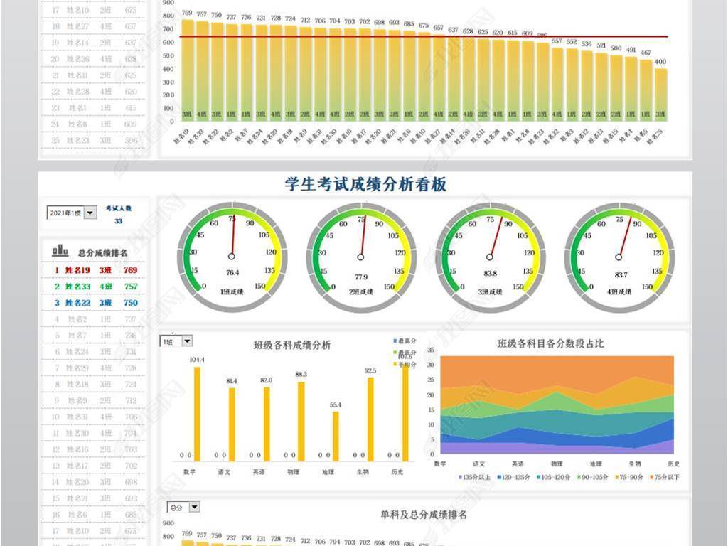The image size is (728, 546).
Task: Click rank 4 row 姓名2
Action: click(93, 319)
